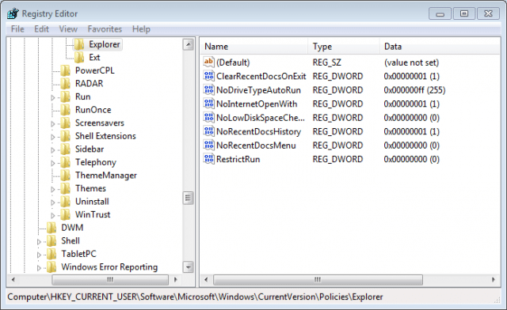Image resolution: width=507 pixels, height=310 pixels.
Task: Expand the Telephony key
Action: [53, 163]
